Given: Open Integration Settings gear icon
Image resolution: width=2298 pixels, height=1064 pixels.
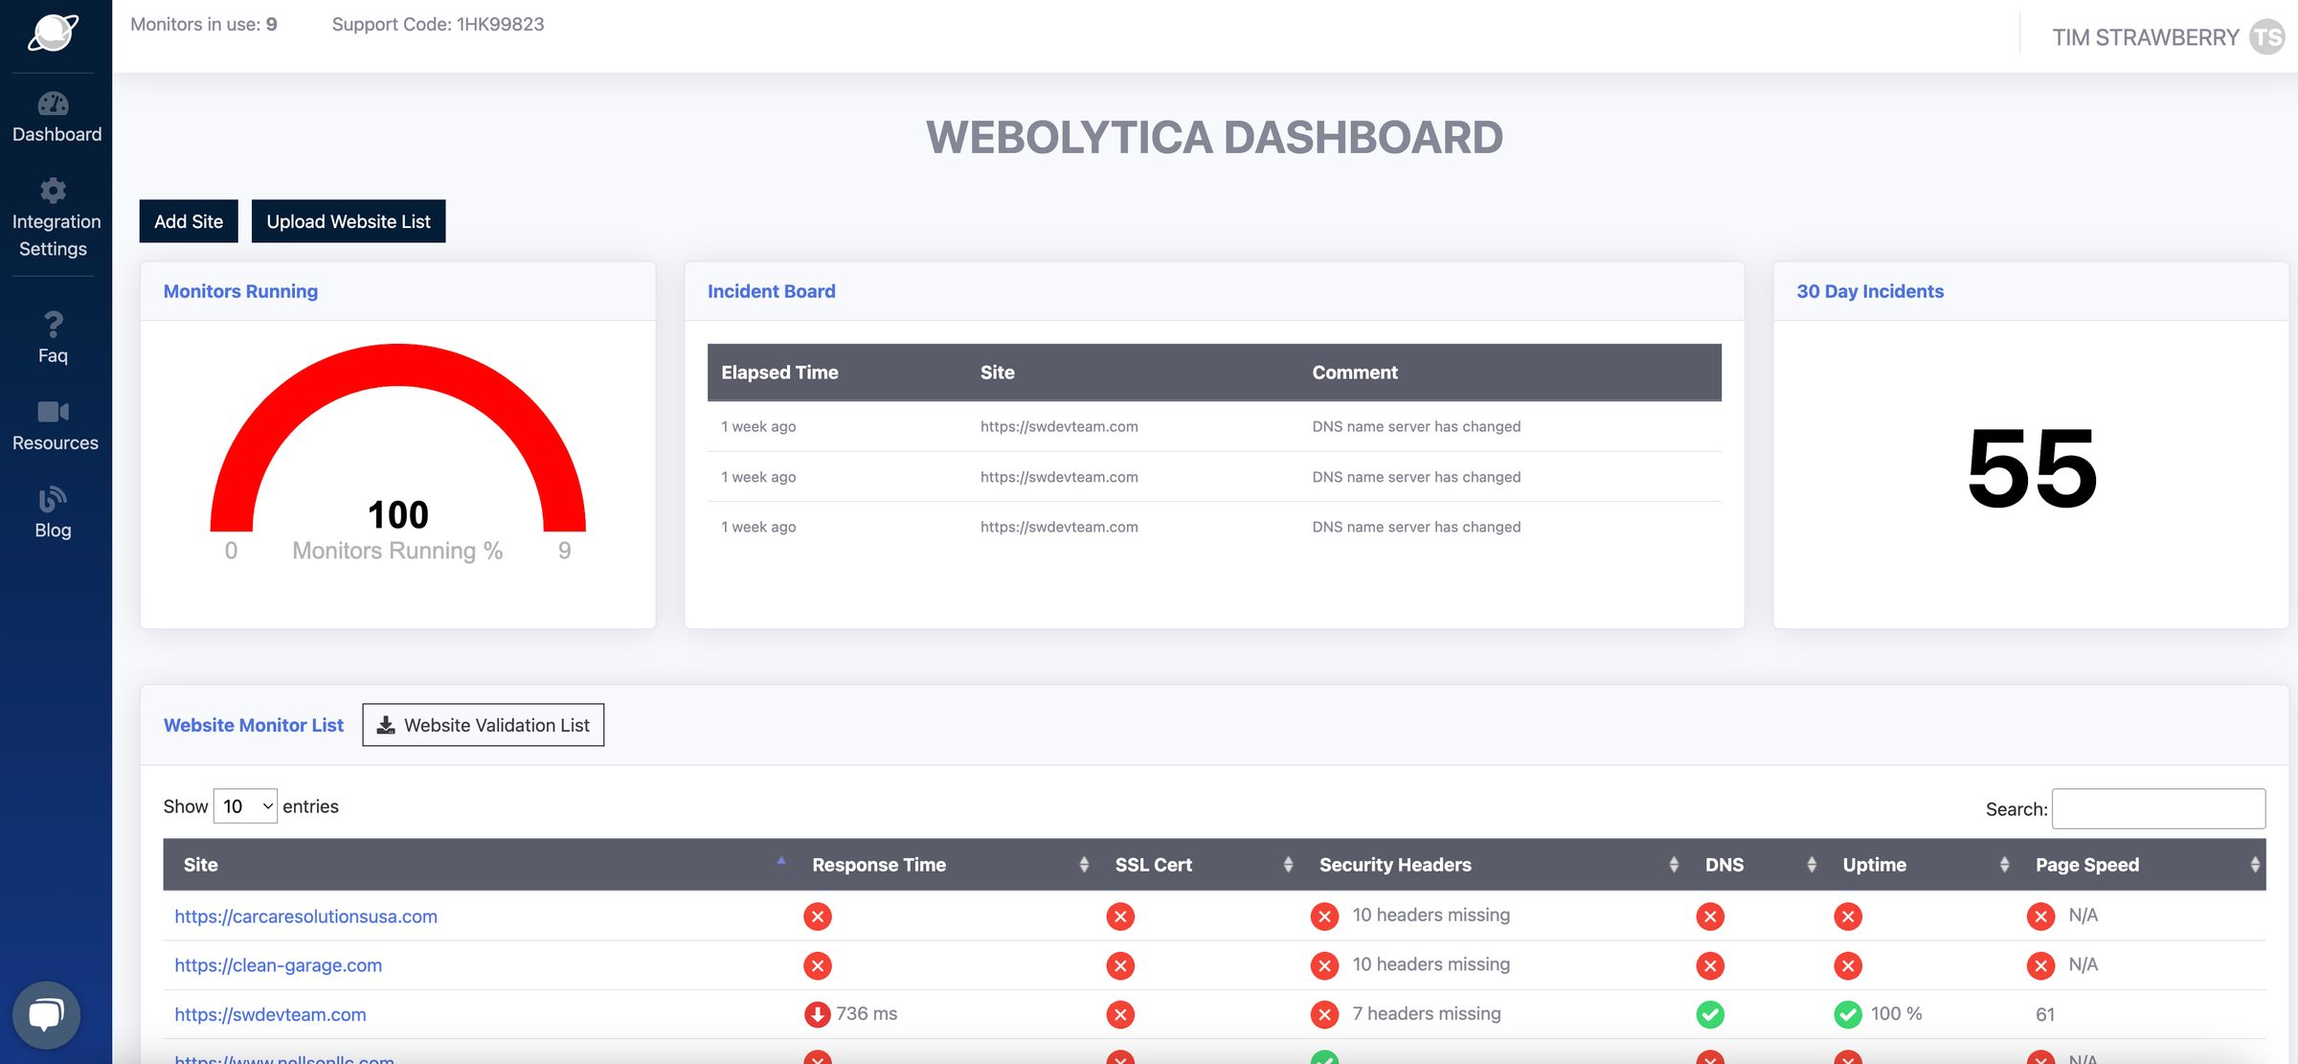Looking at the screenshot, I should (x=54, y=191).
